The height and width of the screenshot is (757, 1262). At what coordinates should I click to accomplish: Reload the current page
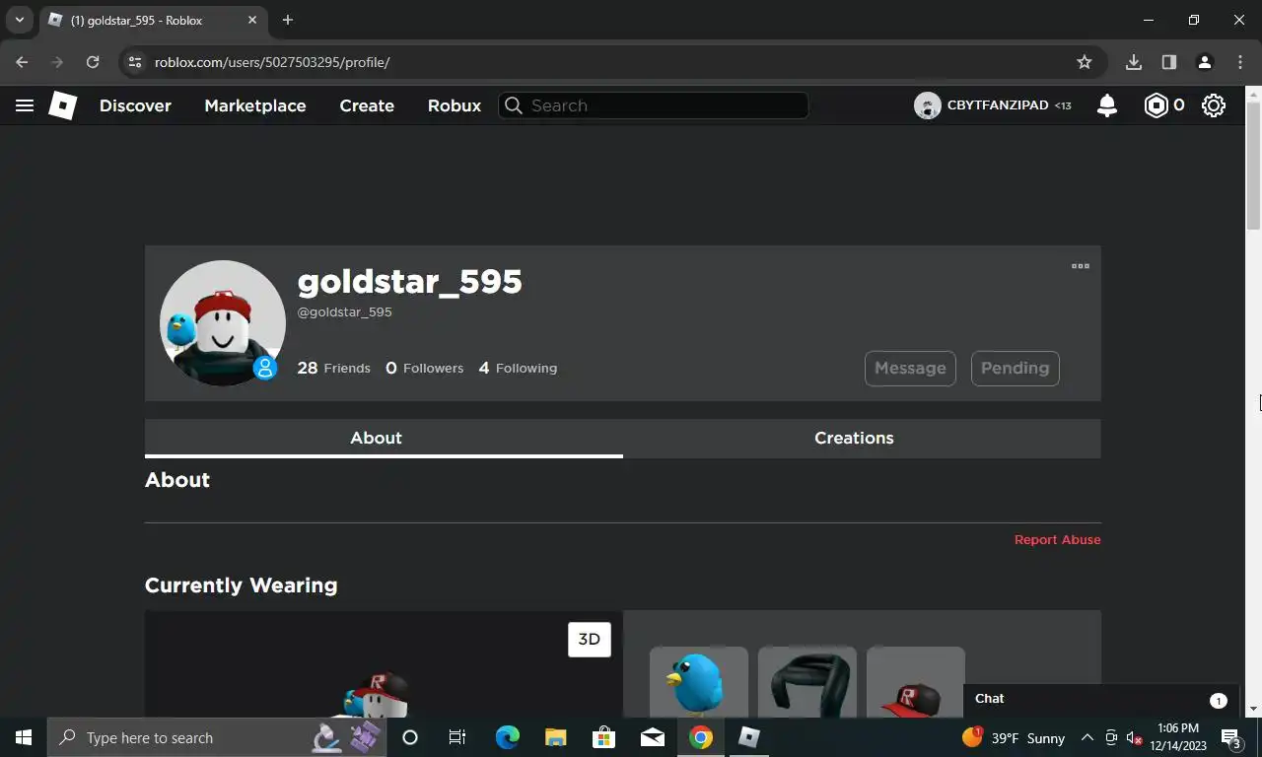tap(93, 62)
